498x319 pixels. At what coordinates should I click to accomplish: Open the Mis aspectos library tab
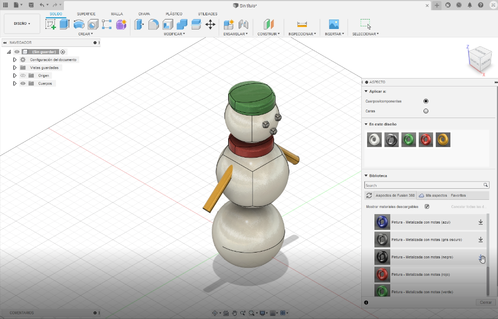pyautogui.click(x=433, y=195)
